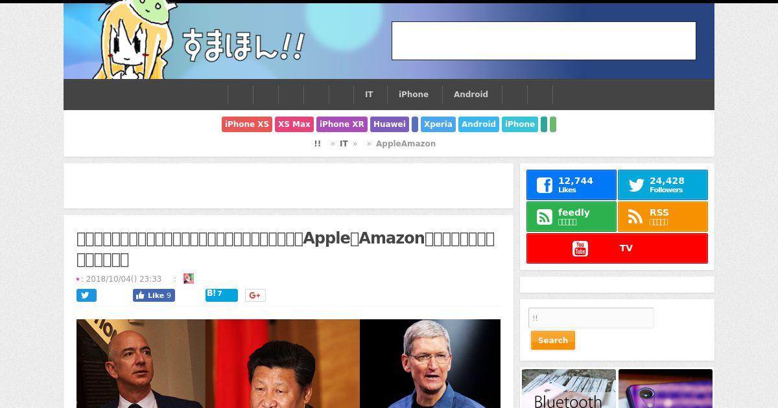This screenshot has height=408, width=778.
Task: Select the teal iPhone tag
Action: [x=520, y=124]
